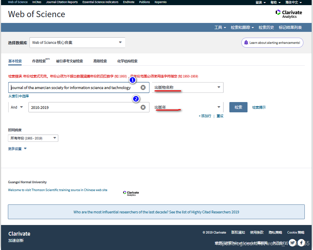313x250 pixels.
Task: Open 检索历史 in the navigation bar
Action: 266,27
